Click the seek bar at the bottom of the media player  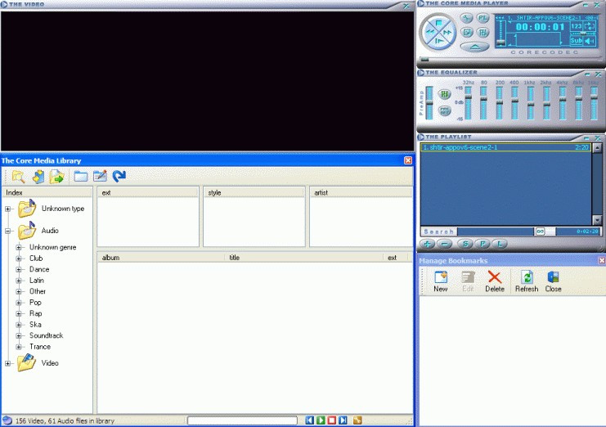click(510, 60)
